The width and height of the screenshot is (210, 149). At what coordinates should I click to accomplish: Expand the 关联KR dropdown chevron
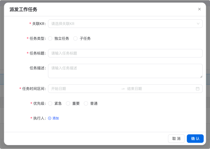click(x=198, y=24)
